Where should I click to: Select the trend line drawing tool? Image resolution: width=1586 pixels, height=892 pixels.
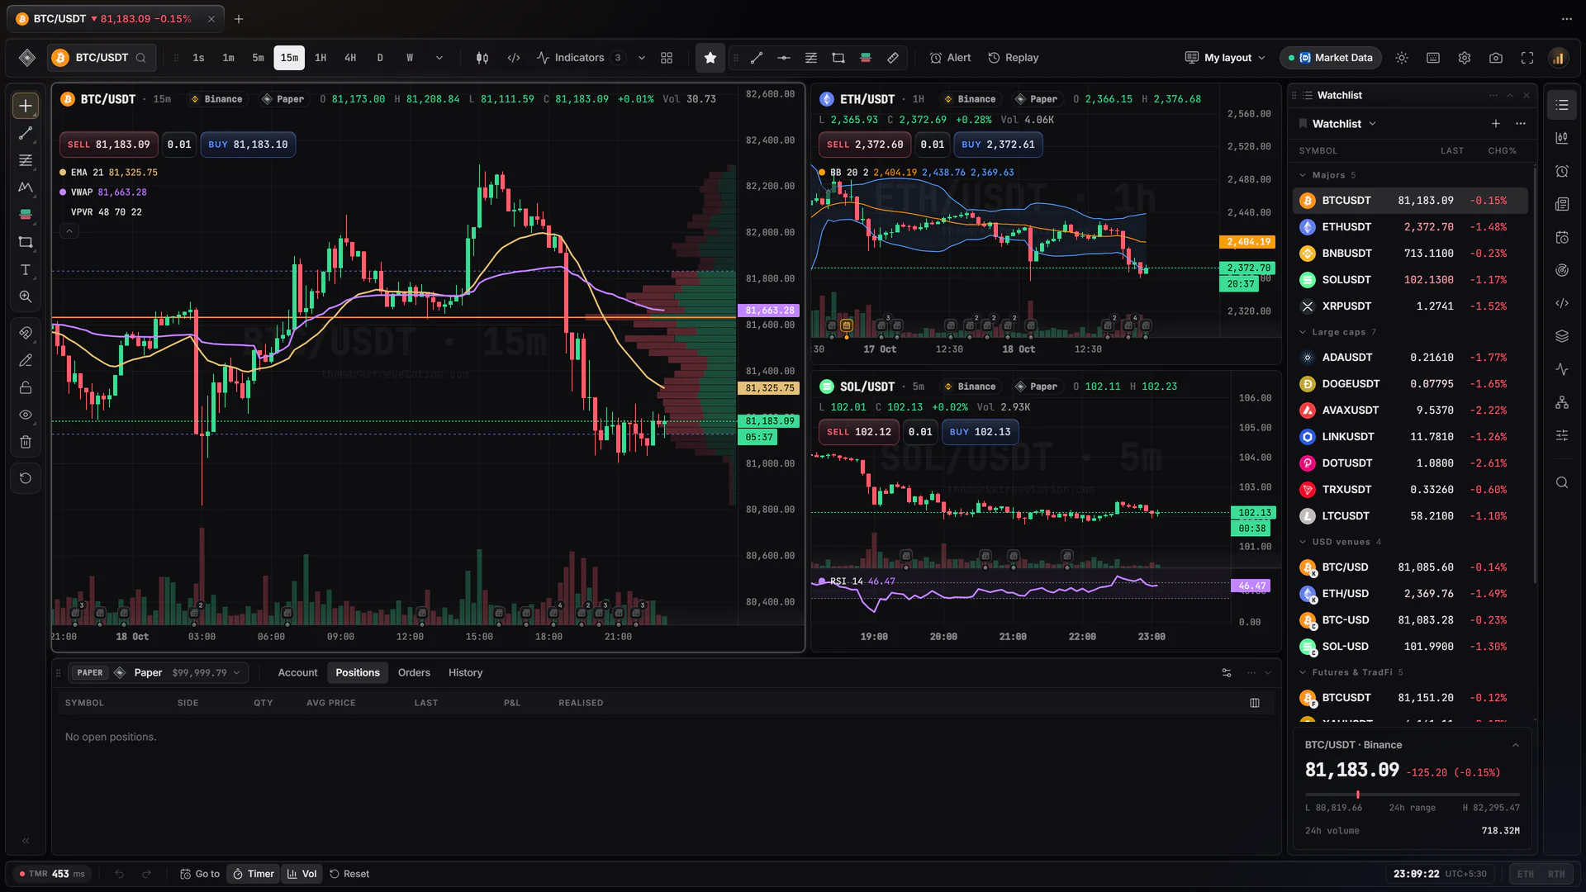coord(26,133)
